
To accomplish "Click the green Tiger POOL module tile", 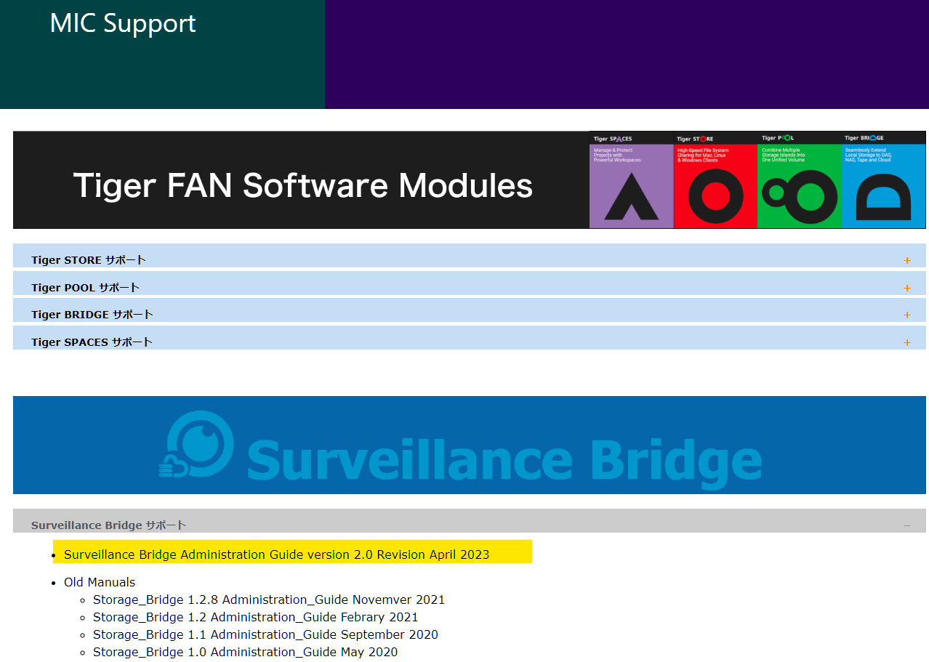I will [x=800, y=180].
